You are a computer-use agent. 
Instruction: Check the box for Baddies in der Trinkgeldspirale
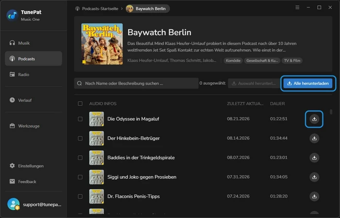[80, 157]
